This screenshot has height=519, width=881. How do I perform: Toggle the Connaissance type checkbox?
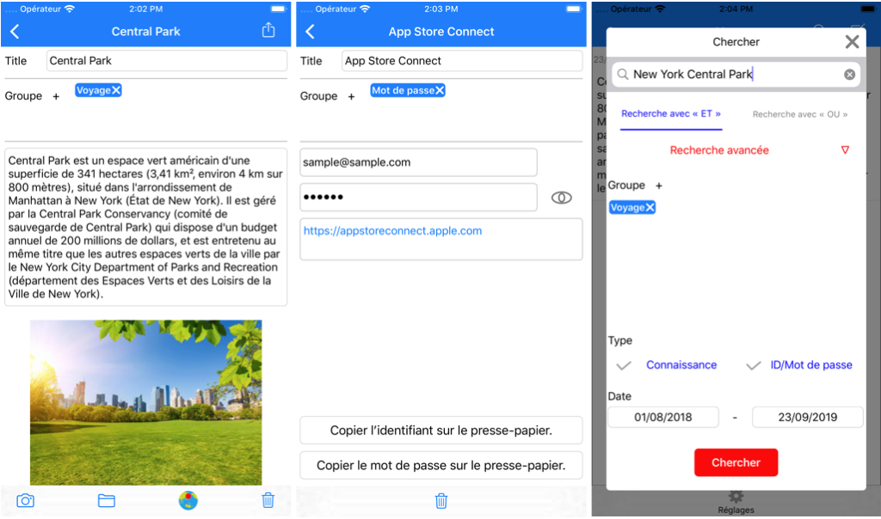point(624,365)
